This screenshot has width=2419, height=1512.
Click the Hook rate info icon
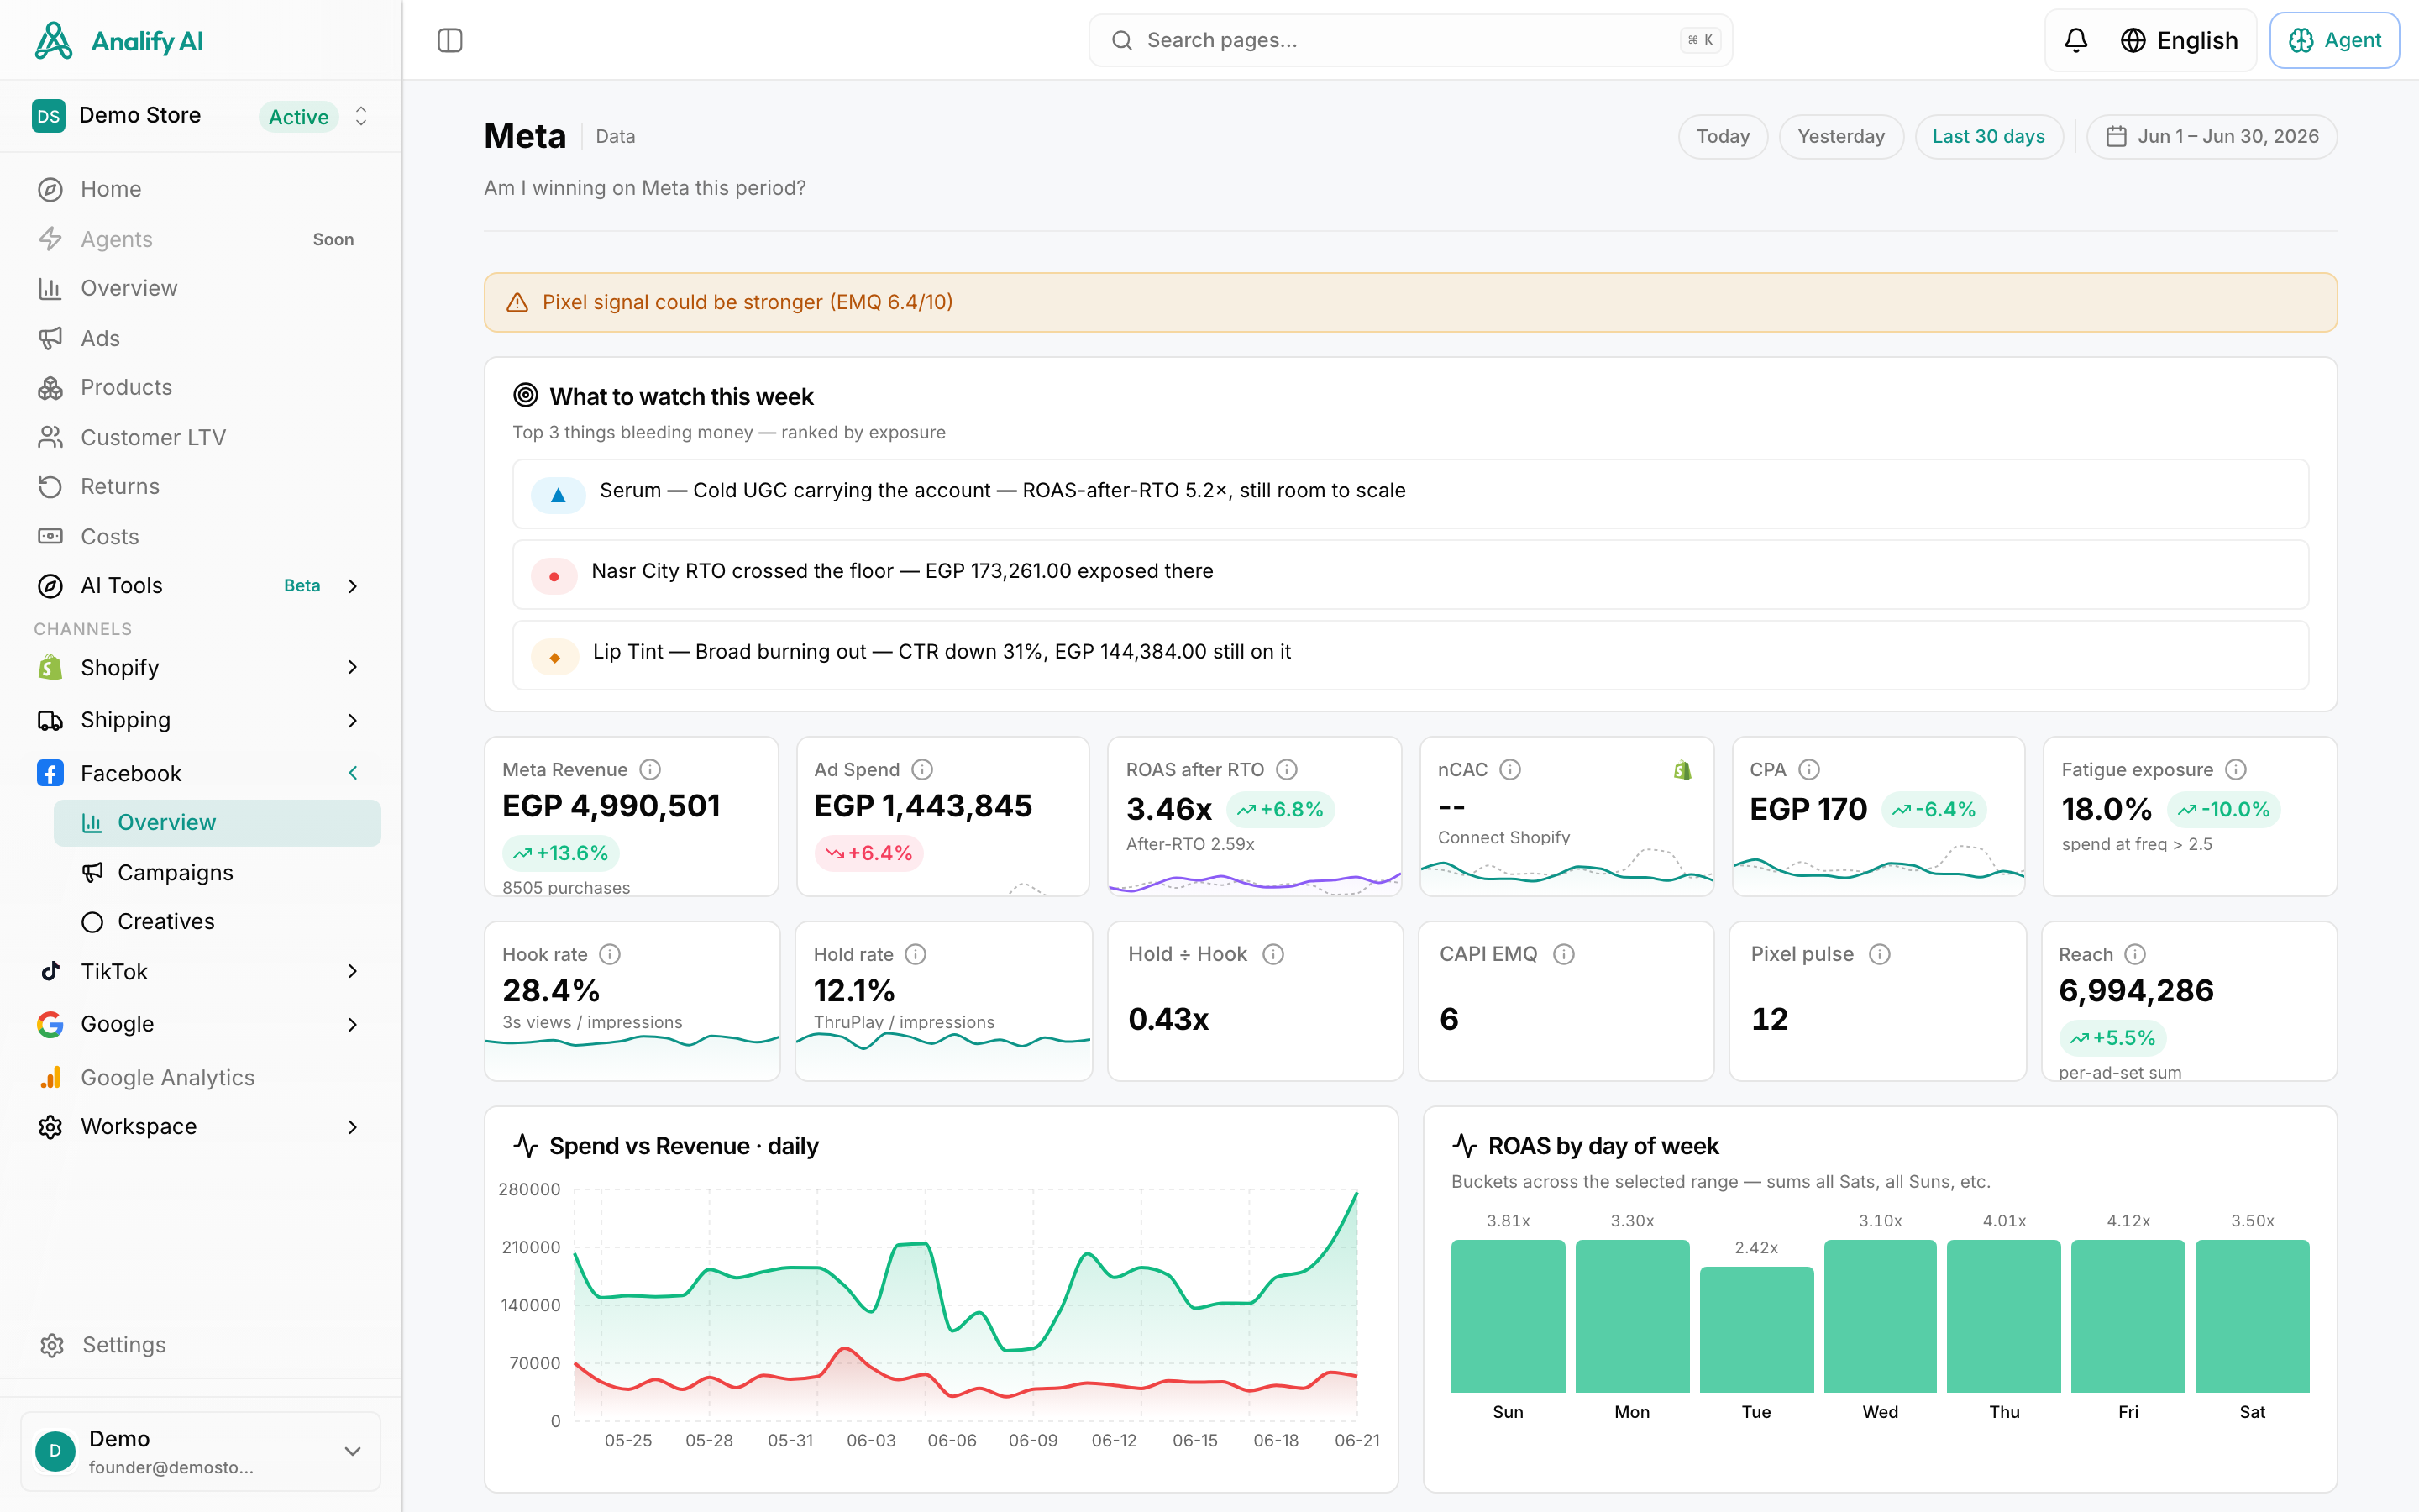point(610,954)
